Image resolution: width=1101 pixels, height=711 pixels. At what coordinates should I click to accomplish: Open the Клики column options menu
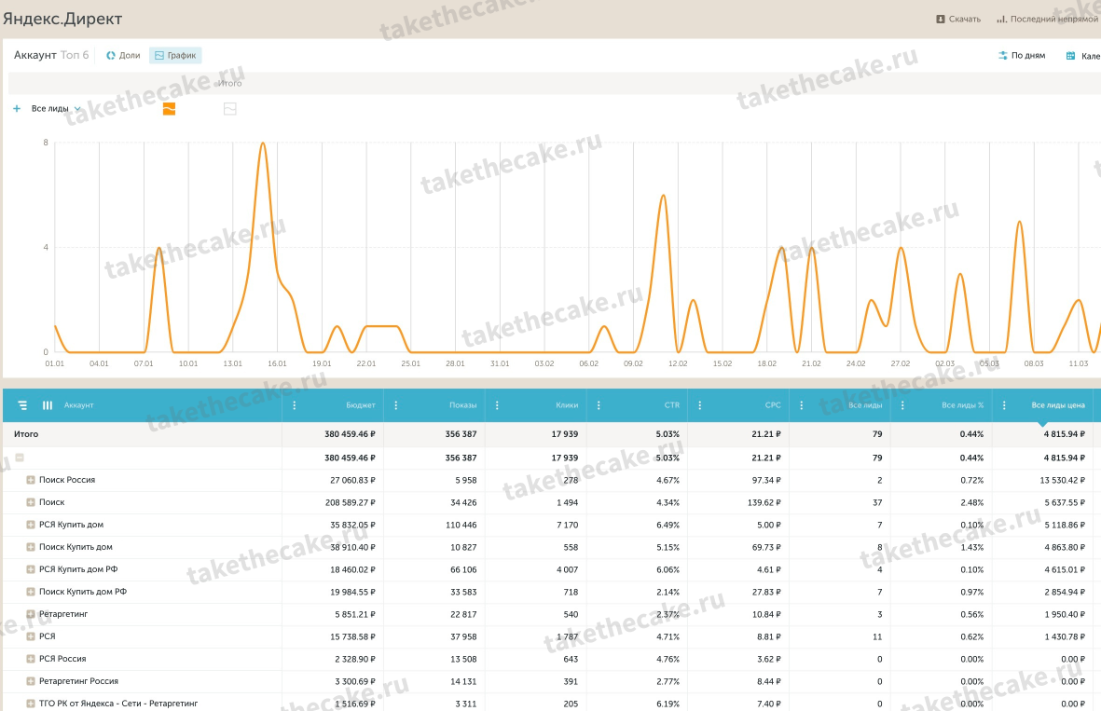coord(497,405)
